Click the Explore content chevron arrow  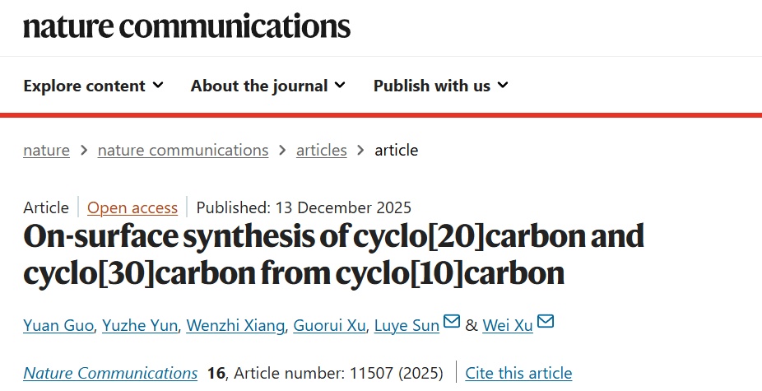pyautogui.click(x=158, y=86)
